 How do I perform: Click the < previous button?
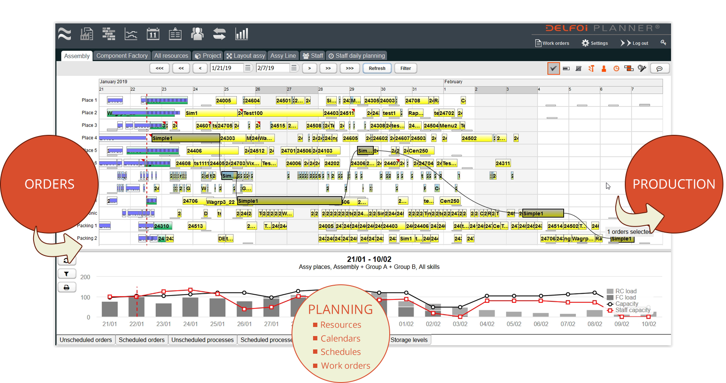point(200,68)
